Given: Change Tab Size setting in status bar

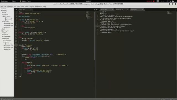Looking at the screenshot, I should (163, 99).
